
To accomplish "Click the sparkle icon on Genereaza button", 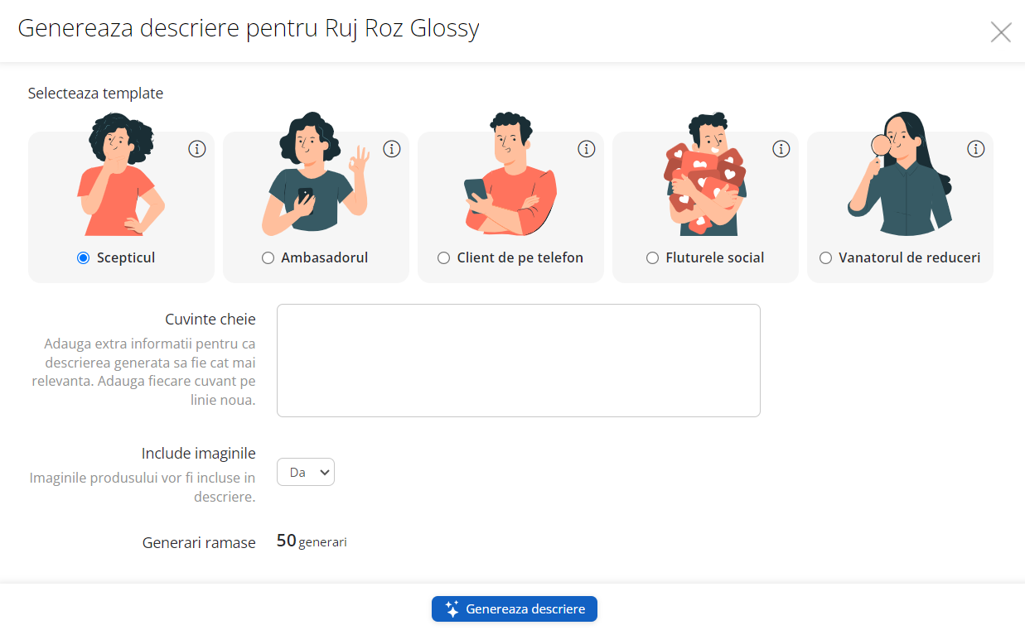I will tap(452, 609).
